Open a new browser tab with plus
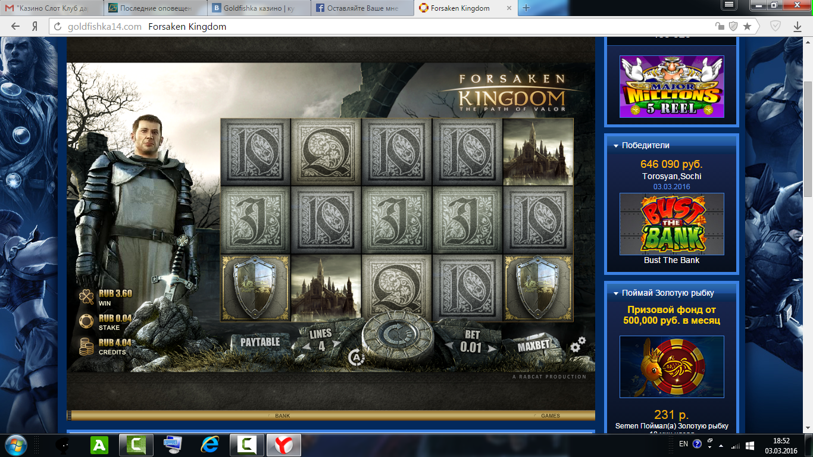 pyautogui.click(x=526, y=8)
